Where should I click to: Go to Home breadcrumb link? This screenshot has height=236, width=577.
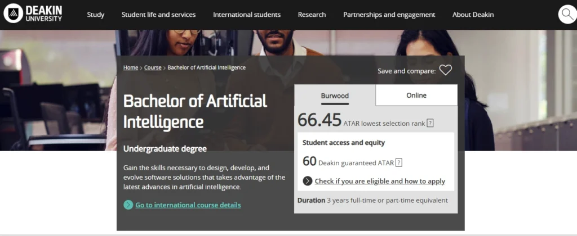point(131,67)
